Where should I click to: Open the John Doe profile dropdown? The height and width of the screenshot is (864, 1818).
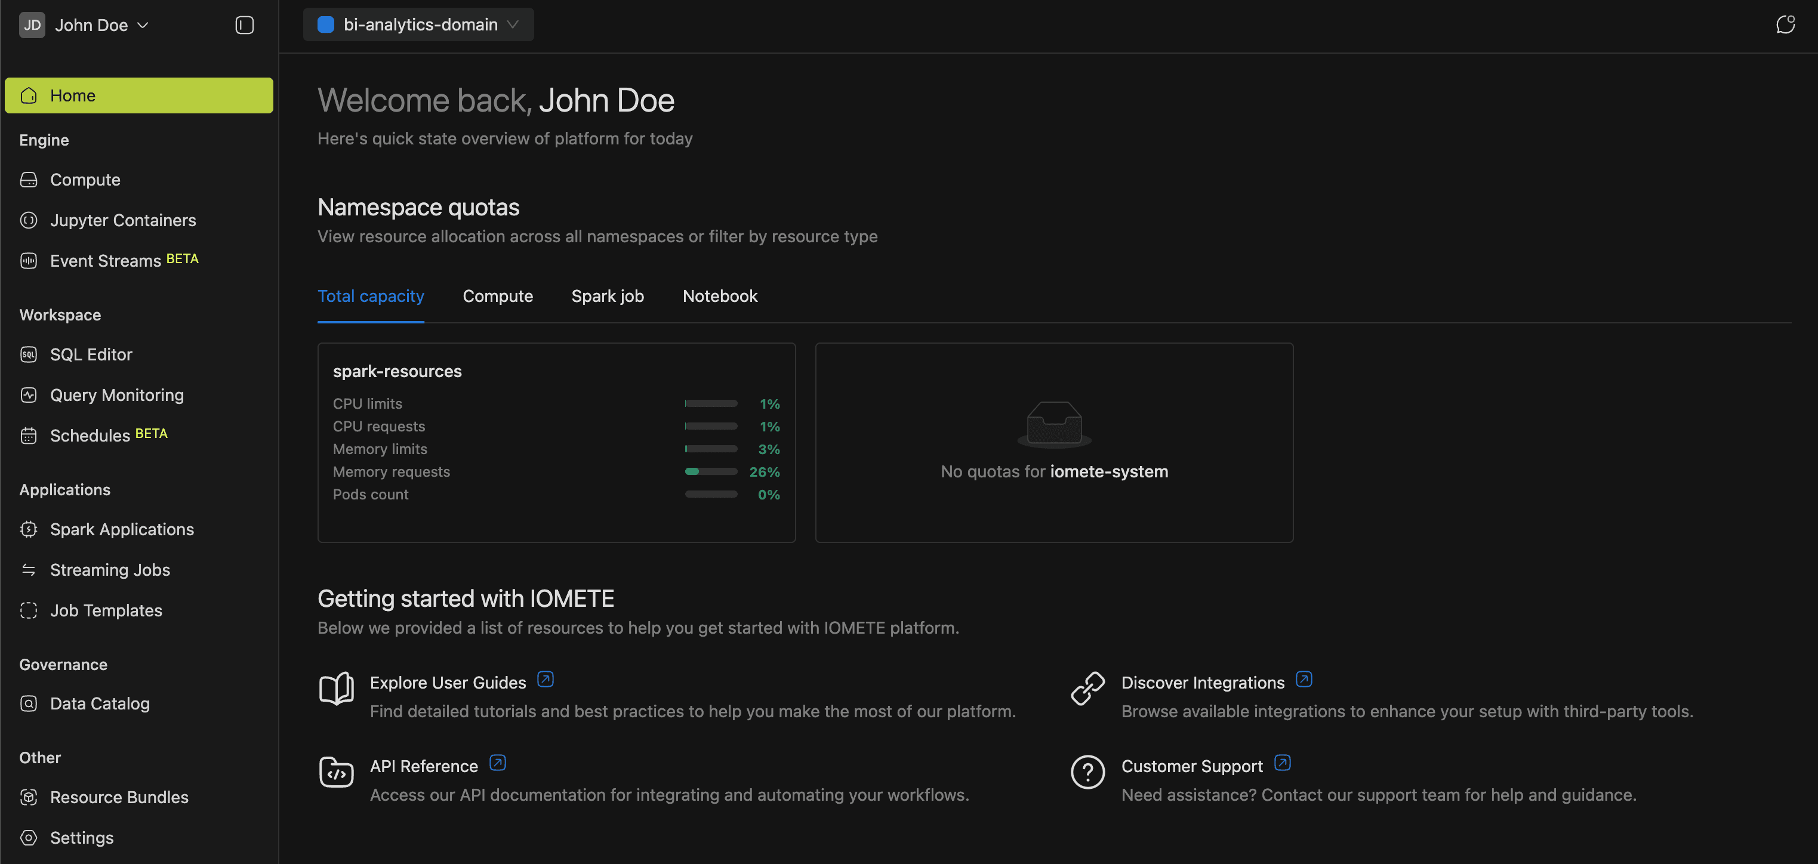85,24
